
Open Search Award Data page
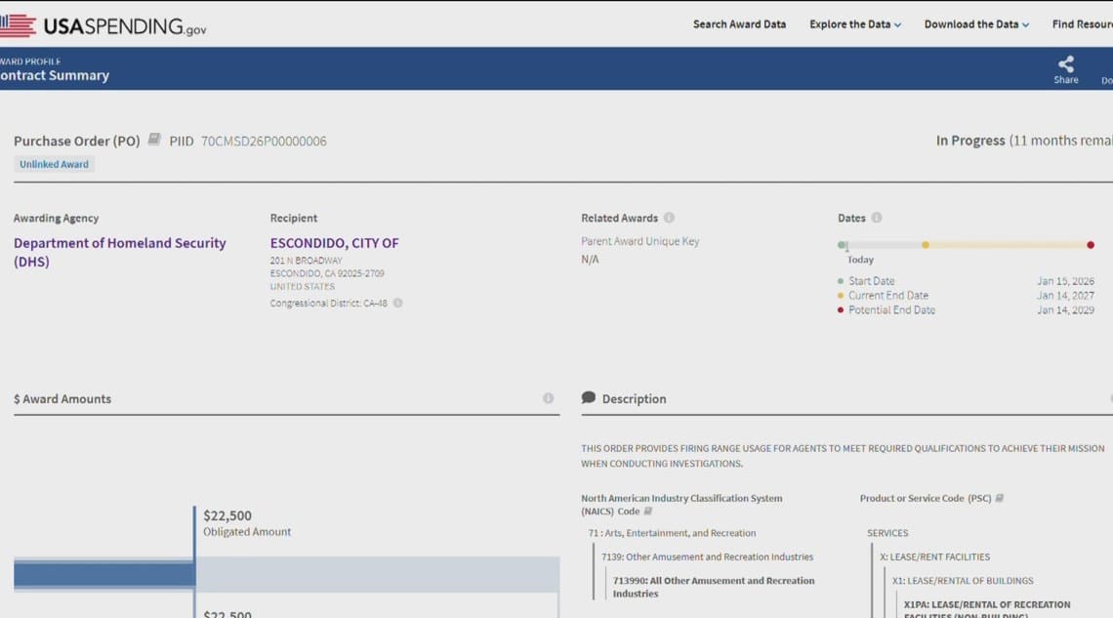(739, 24)
